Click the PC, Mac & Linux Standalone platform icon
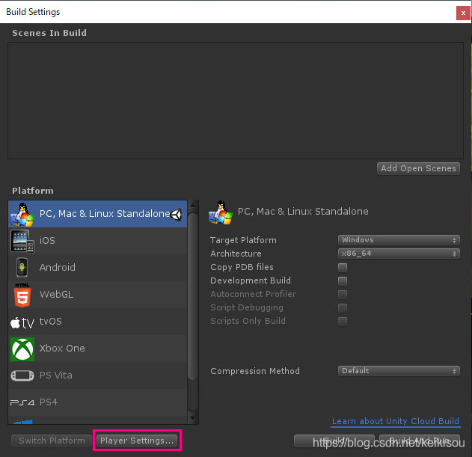 tap(22, 214)
